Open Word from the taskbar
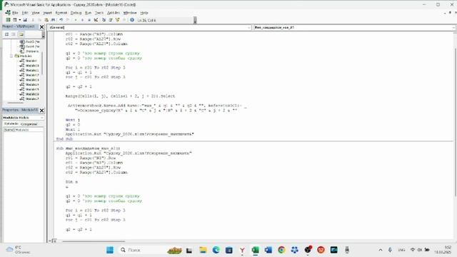 pos(268,250)
